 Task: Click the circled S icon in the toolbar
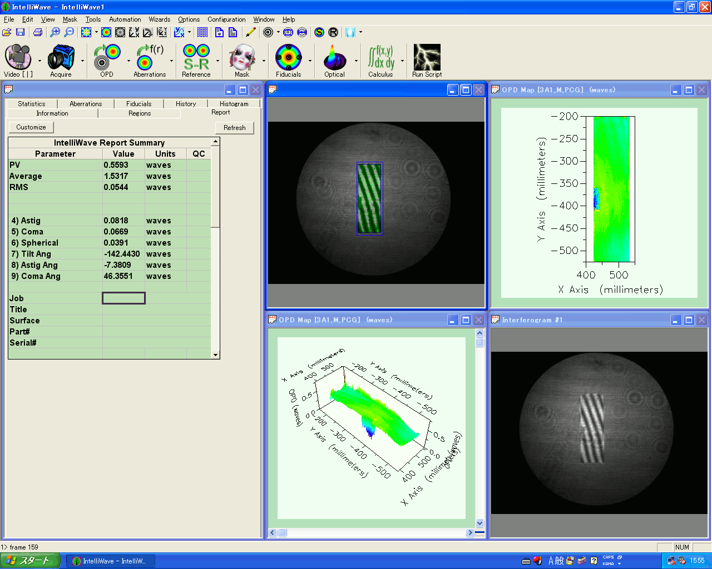[x=319, y=32]
